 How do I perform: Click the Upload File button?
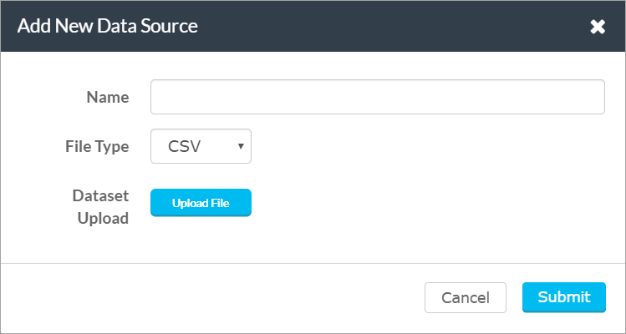tap(201, 203)
